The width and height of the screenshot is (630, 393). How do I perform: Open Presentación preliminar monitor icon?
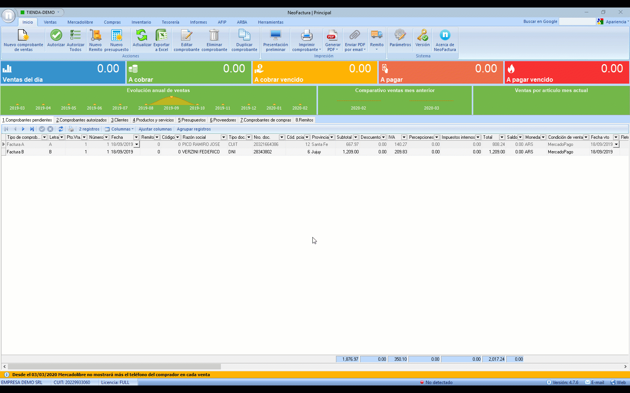pos(275,35)
